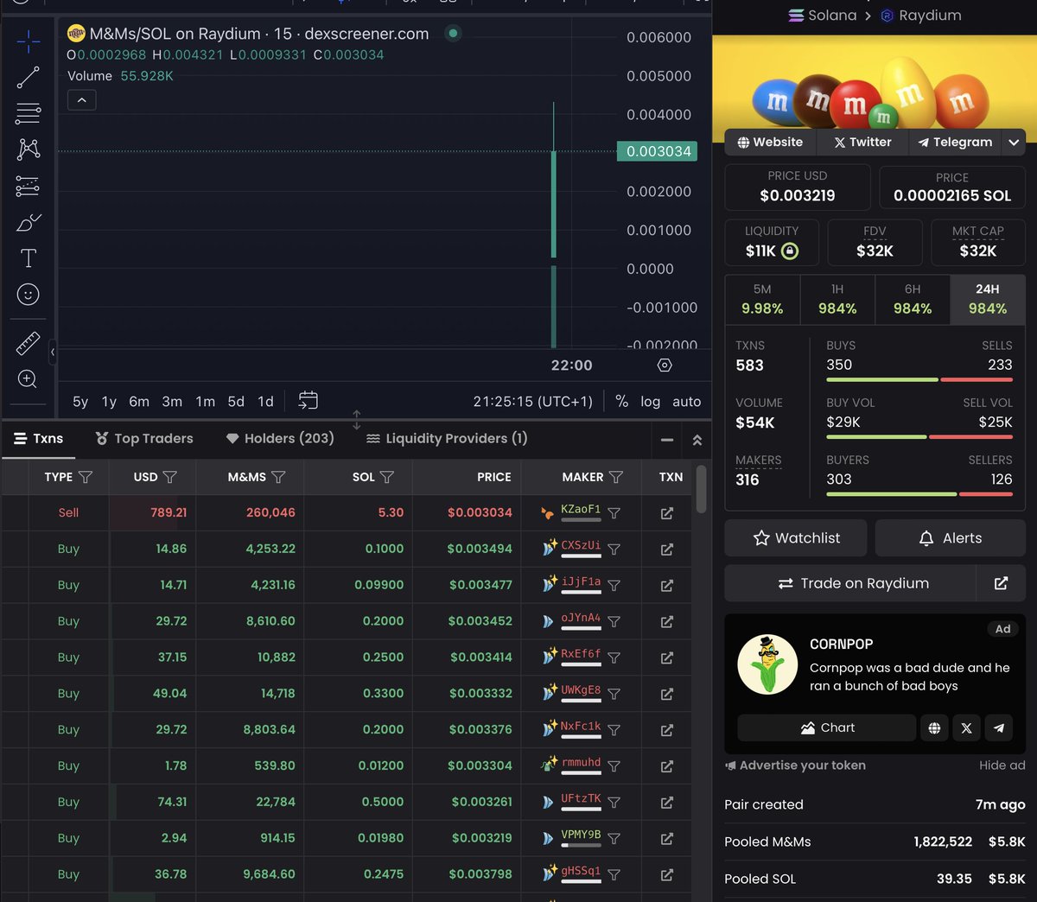Open the go-to-date calendar icon
Screen dimensions: 1037x902
(x=308, y=400)
